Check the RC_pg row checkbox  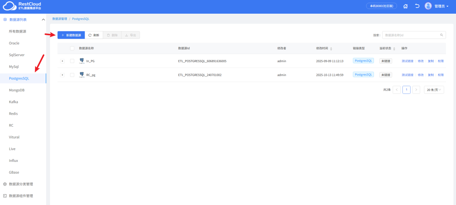[72, 75]
